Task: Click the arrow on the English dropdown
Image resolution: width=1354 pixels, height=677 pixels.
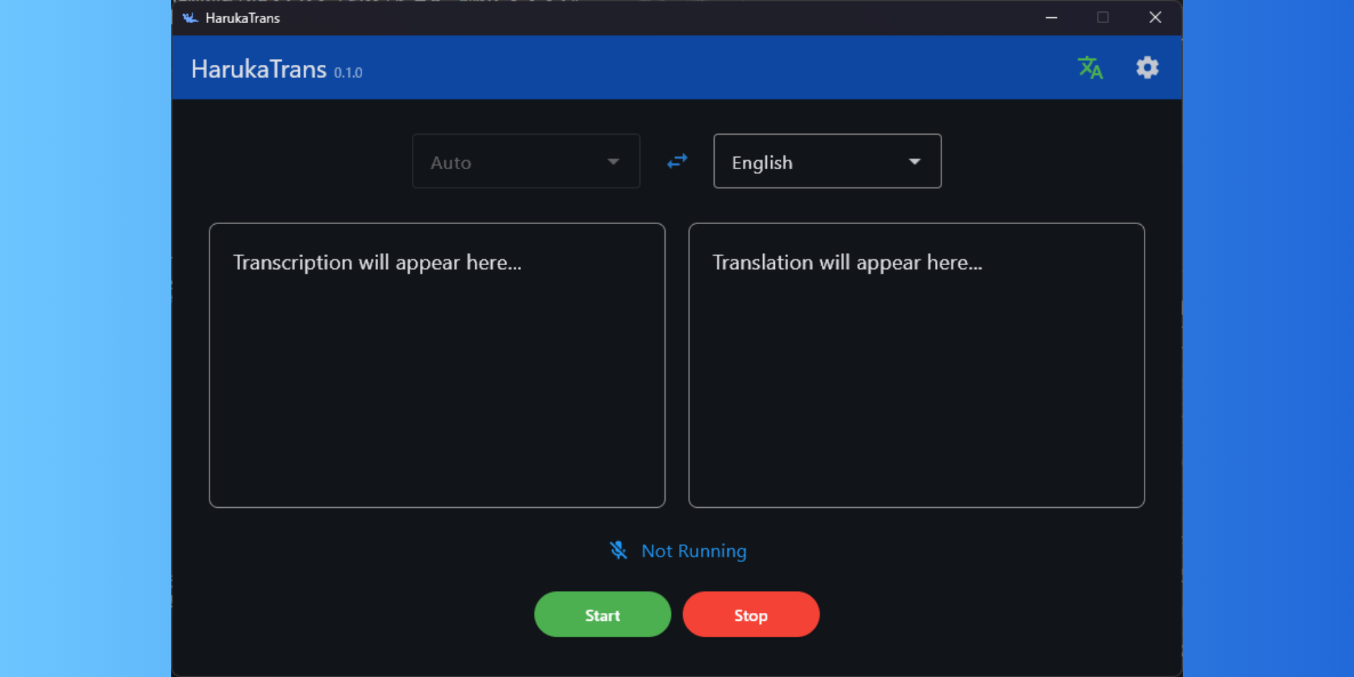Action: click(914, 162)
